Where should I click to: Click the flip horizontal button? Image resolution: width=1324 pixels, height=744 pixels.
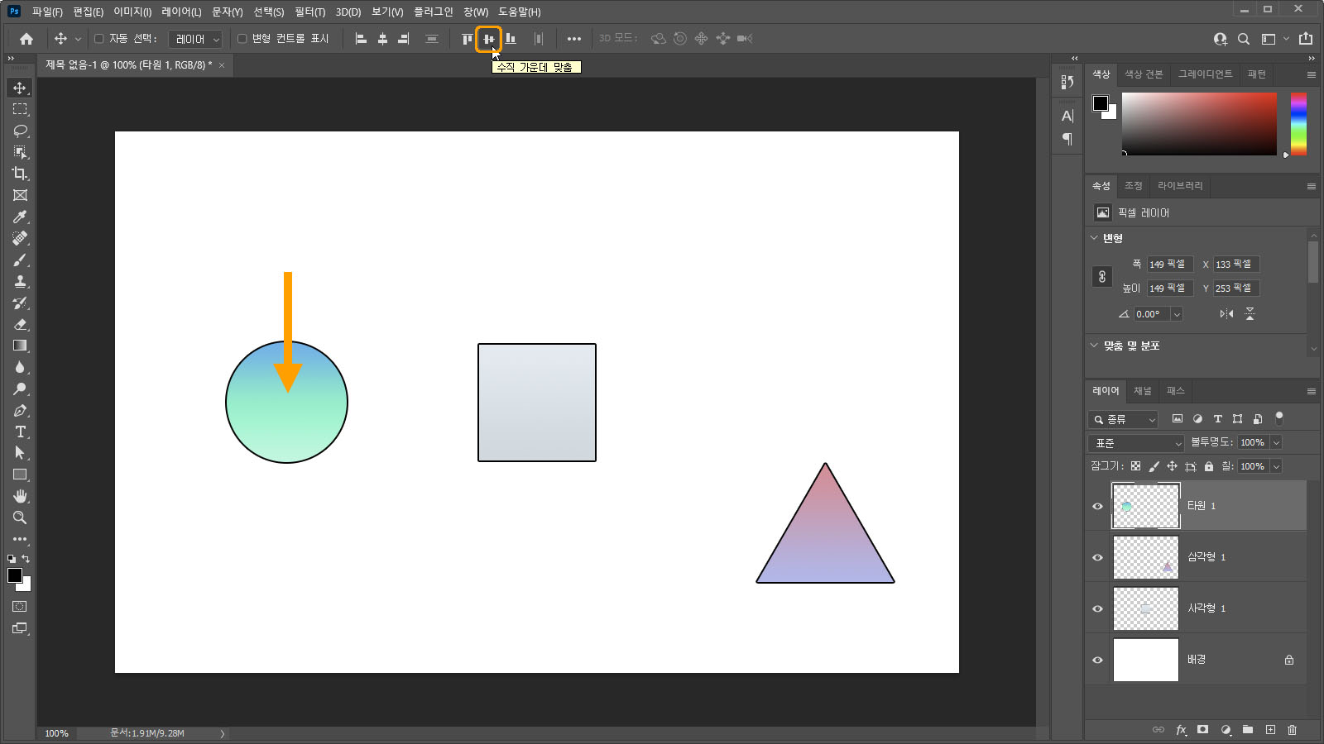point(1226,314)
